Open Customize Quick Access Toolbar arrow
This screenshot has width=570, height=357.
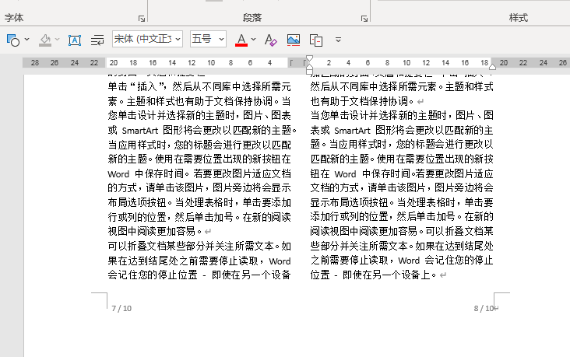338,39
